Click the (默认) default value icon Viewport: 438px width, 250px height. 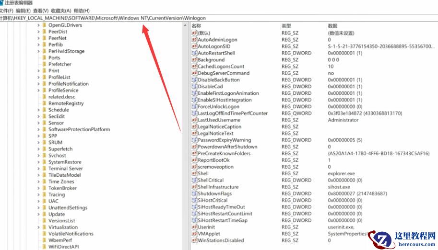coord(194,33)
